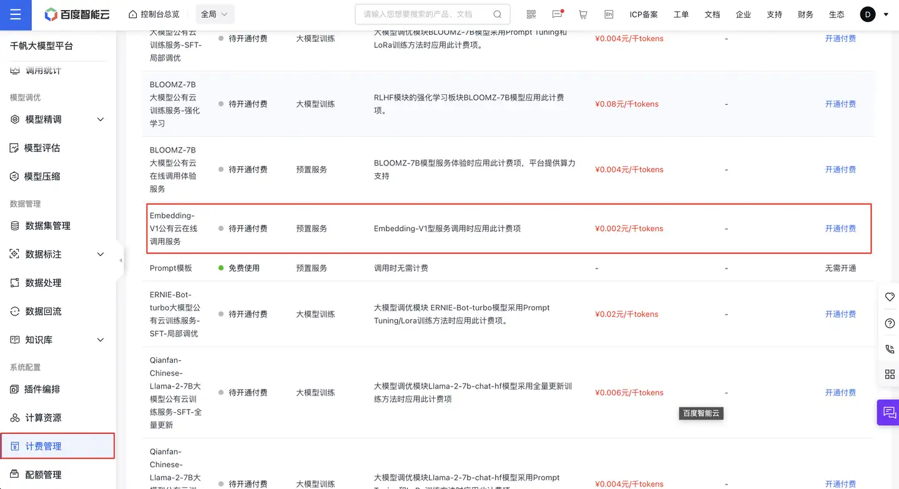Click the 数据标注 sidebar icon
This screenshot has height=489, width=899.
pos(15,254)
